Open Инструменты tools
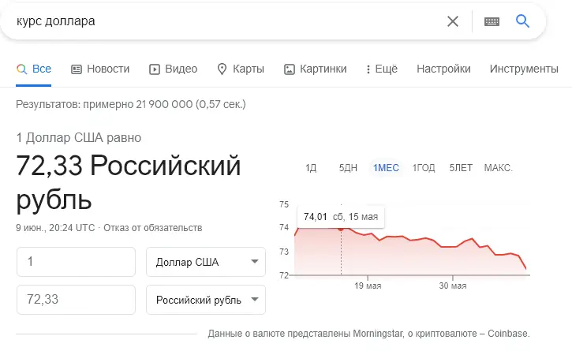 524,69
